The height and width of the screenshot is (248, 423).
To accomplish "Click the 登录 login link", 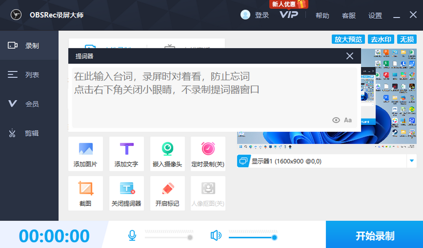I will [262, 15].
